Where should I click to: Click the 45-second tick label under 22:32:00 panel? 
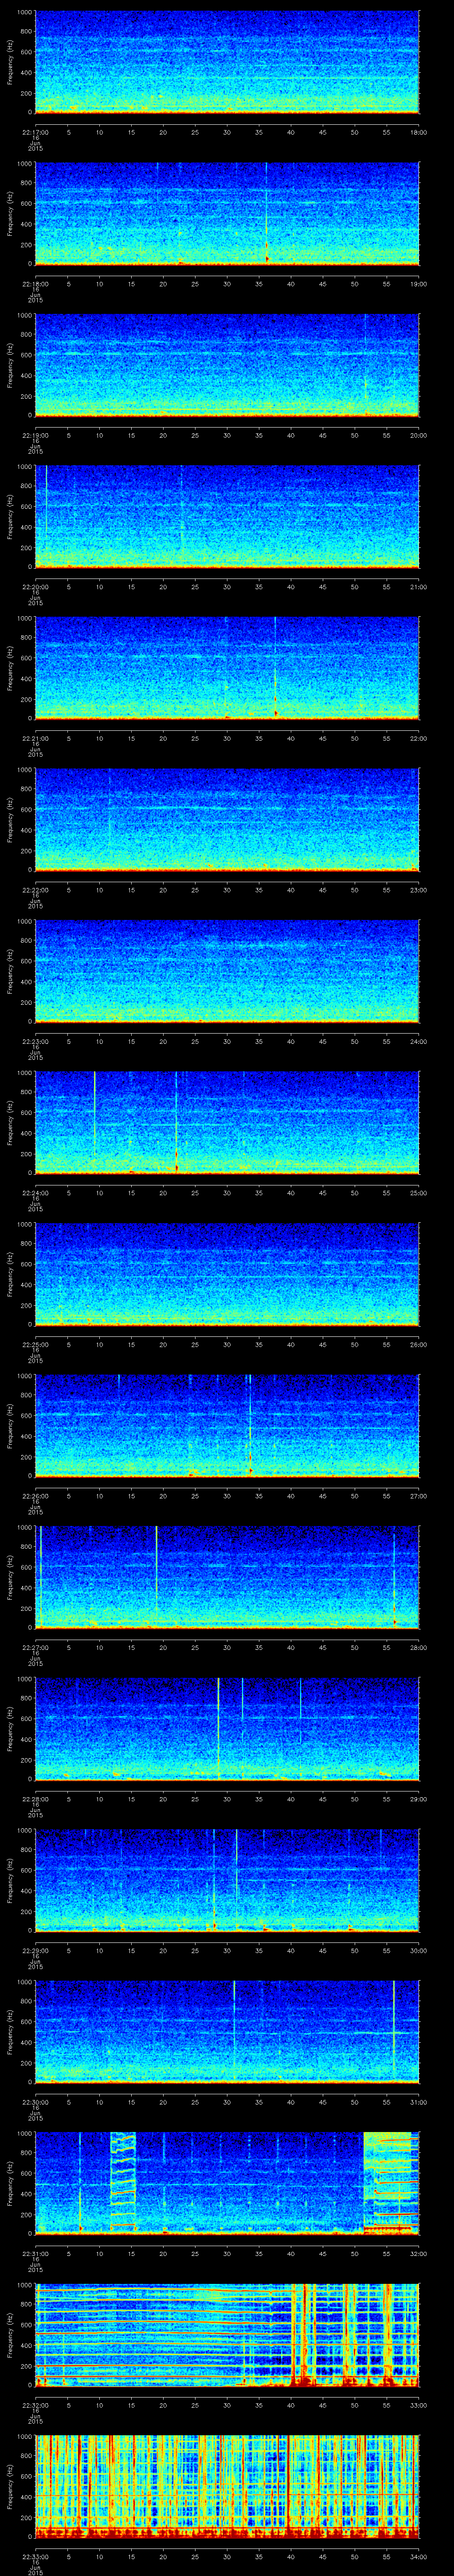(x=322, y=2405)
